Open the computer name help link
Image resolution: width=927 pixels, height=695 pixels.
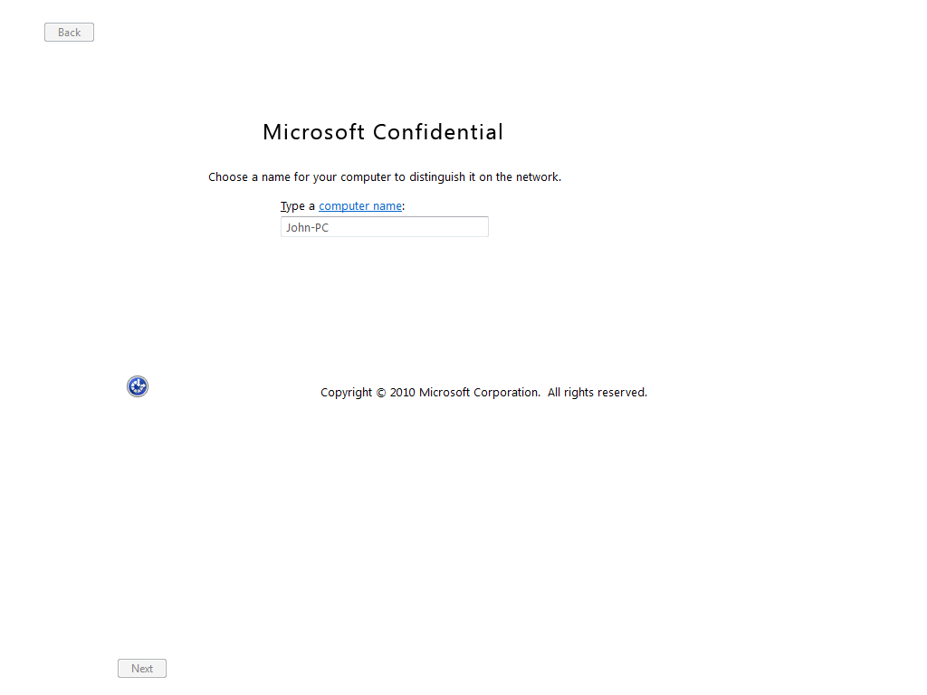[x=360, y=205]
